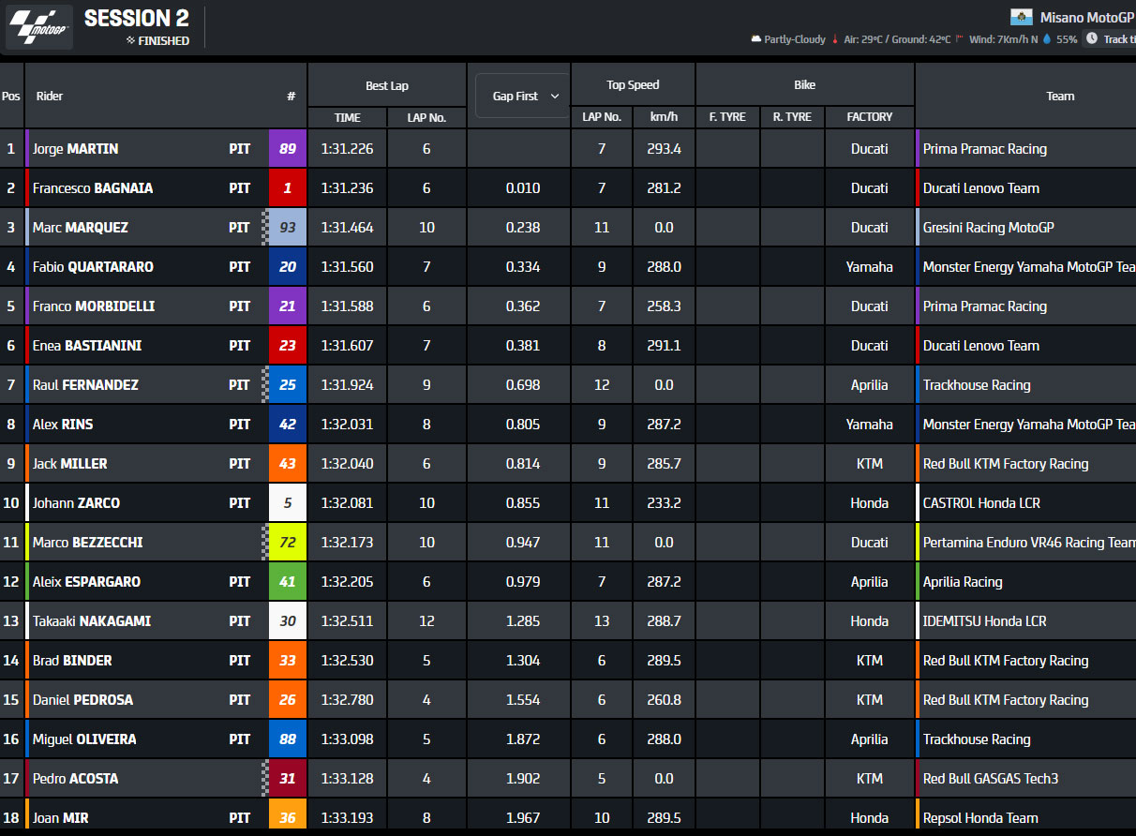Image resolution: width=1136 pixels, height=836 pixels.
Task: Expand the Top Speed column group
Action: 633,84
